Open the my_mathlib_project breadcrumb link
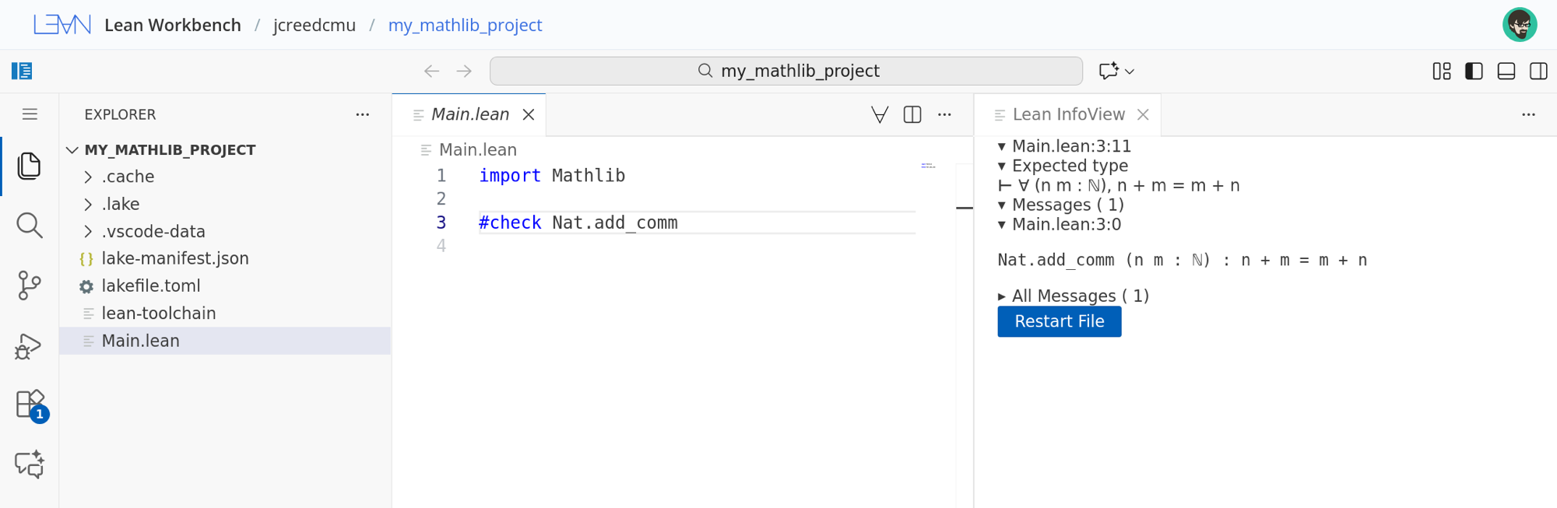Screen dimensions: 1557x508 (x=465, y=25)
